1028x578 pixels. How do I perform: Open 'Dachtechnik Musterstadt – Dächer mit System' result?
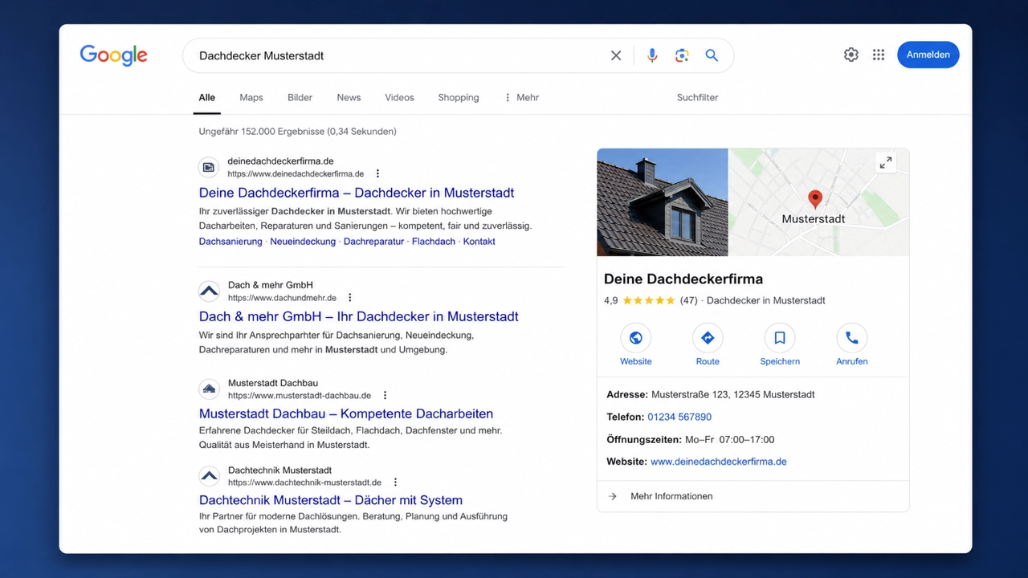pos(331,500)
